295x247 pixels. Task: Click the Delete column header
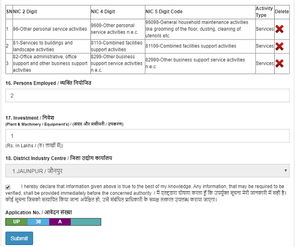pyautogui.click(x=282, y=12)
